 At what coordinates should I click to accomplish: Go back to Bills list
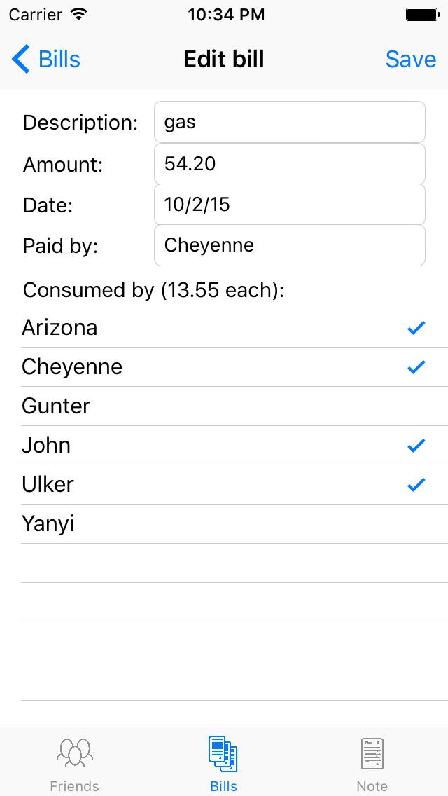pos(59,60)
